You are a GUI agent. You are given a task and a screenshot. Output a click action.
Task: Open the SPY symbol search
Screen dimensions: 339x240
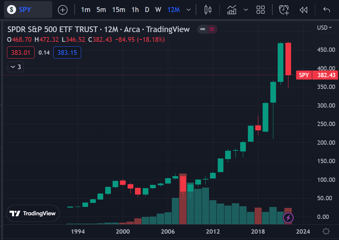pos(28,10)
